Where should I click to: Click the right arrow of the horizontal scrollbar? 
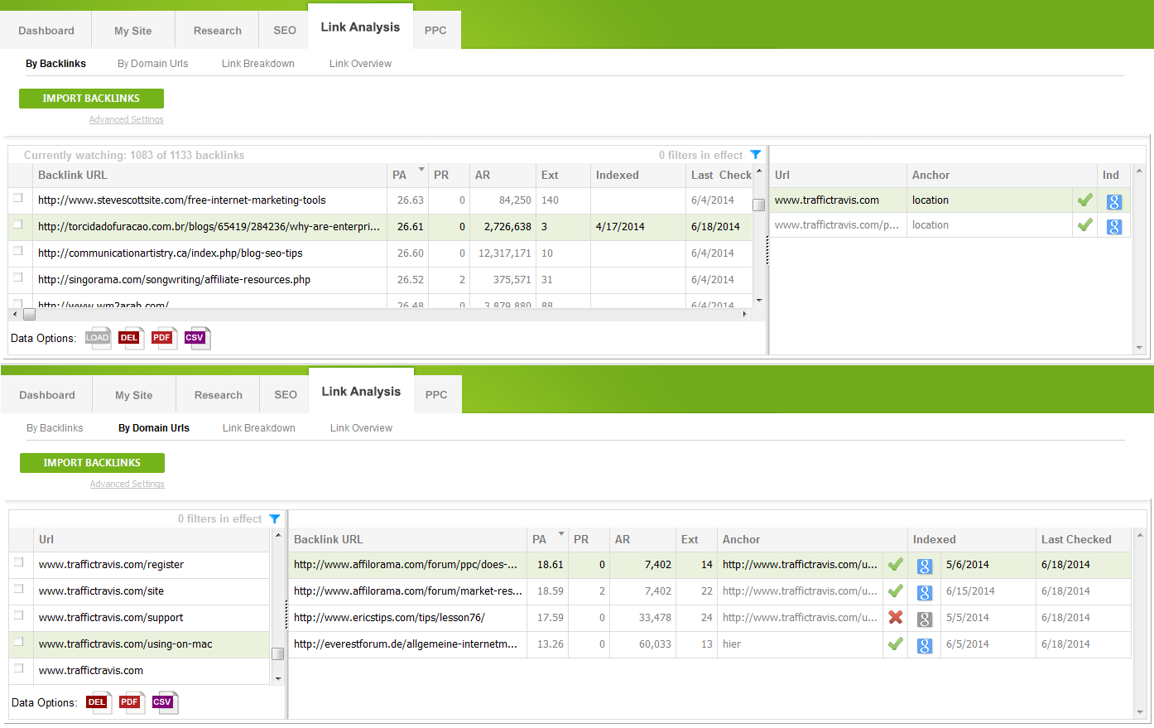[x=745, y=314]
